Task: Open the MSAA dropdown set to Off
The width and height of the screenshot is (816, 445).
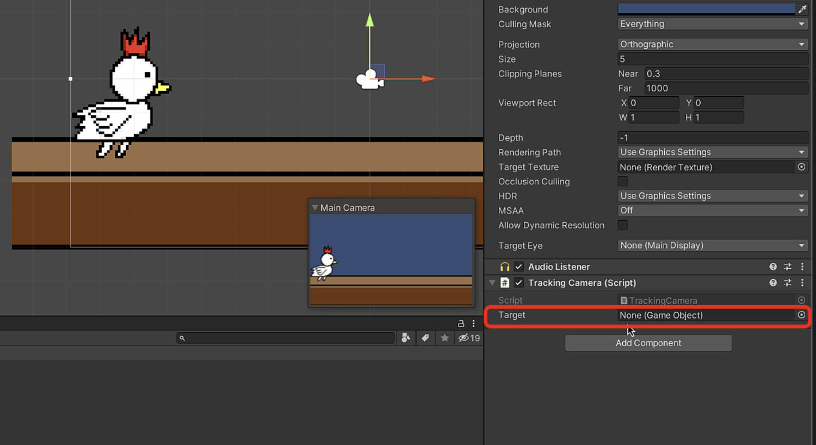Action: [x=713, y=211]
